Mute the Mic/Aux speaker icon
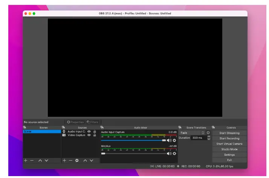 (169, 153)
